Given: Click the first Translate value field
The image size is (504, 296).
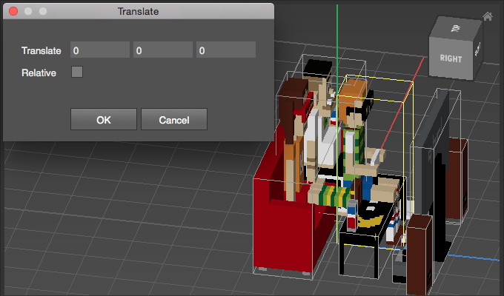Looking at the screenshot, I should 99,50.
